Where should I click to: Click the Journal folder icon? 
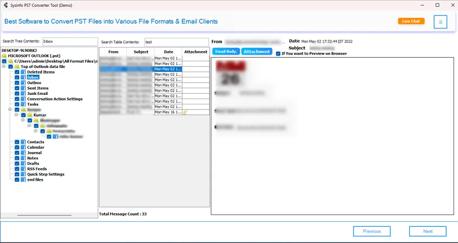[24, 153]
